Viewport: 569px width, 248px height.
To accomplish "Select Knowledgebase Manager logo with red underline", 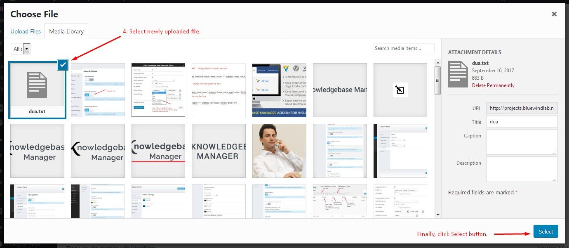I will coord(158,151).
